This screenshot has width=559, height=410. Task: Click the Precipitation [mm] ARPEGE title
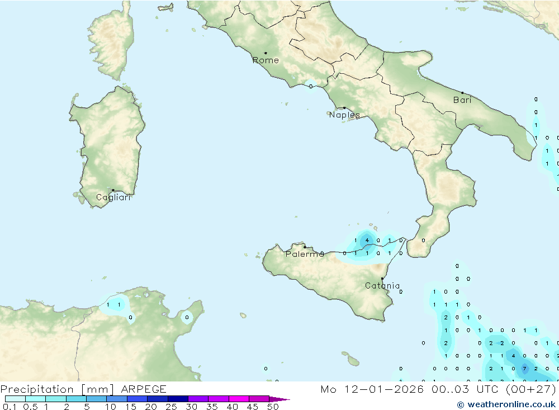(83, 389)
